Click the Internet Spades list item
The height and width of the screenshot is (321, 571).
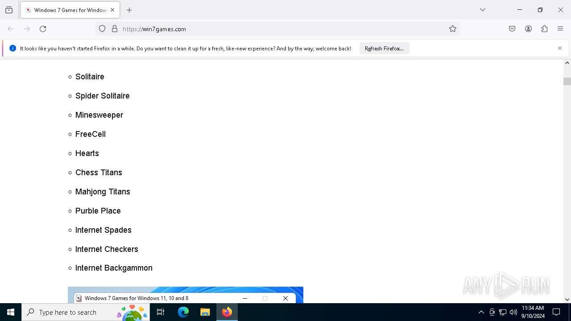click(x=103, y=230)
